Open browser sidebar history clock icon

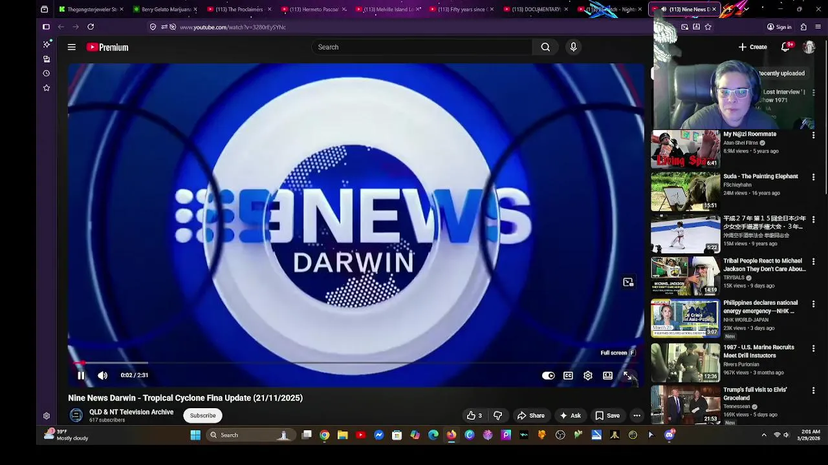pyautogui.click(x=47, y=74)
